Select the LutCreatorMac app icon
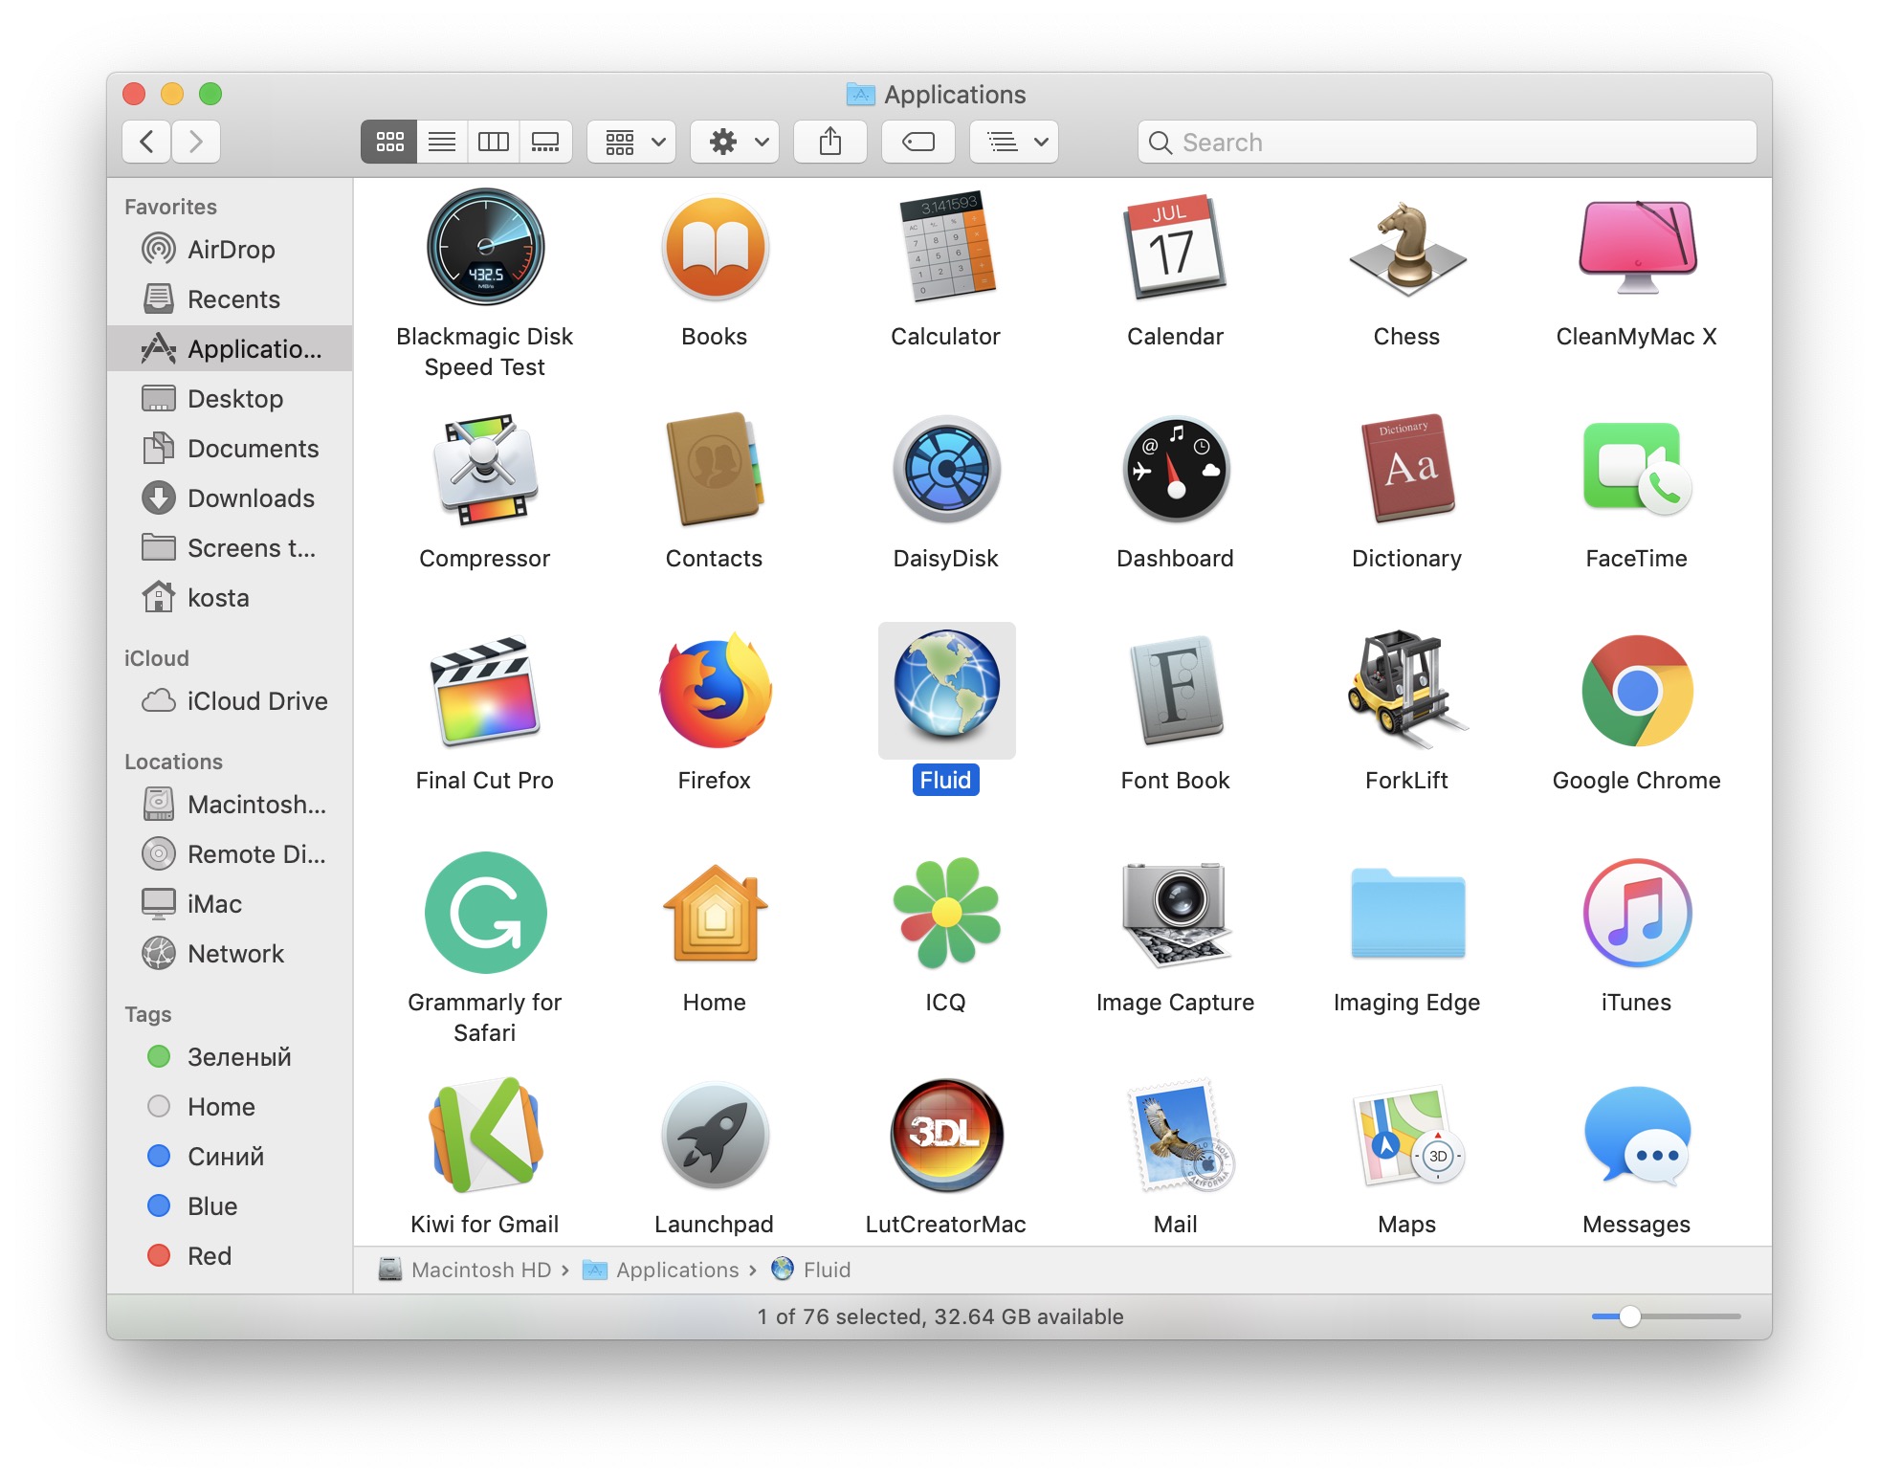 945,1135
